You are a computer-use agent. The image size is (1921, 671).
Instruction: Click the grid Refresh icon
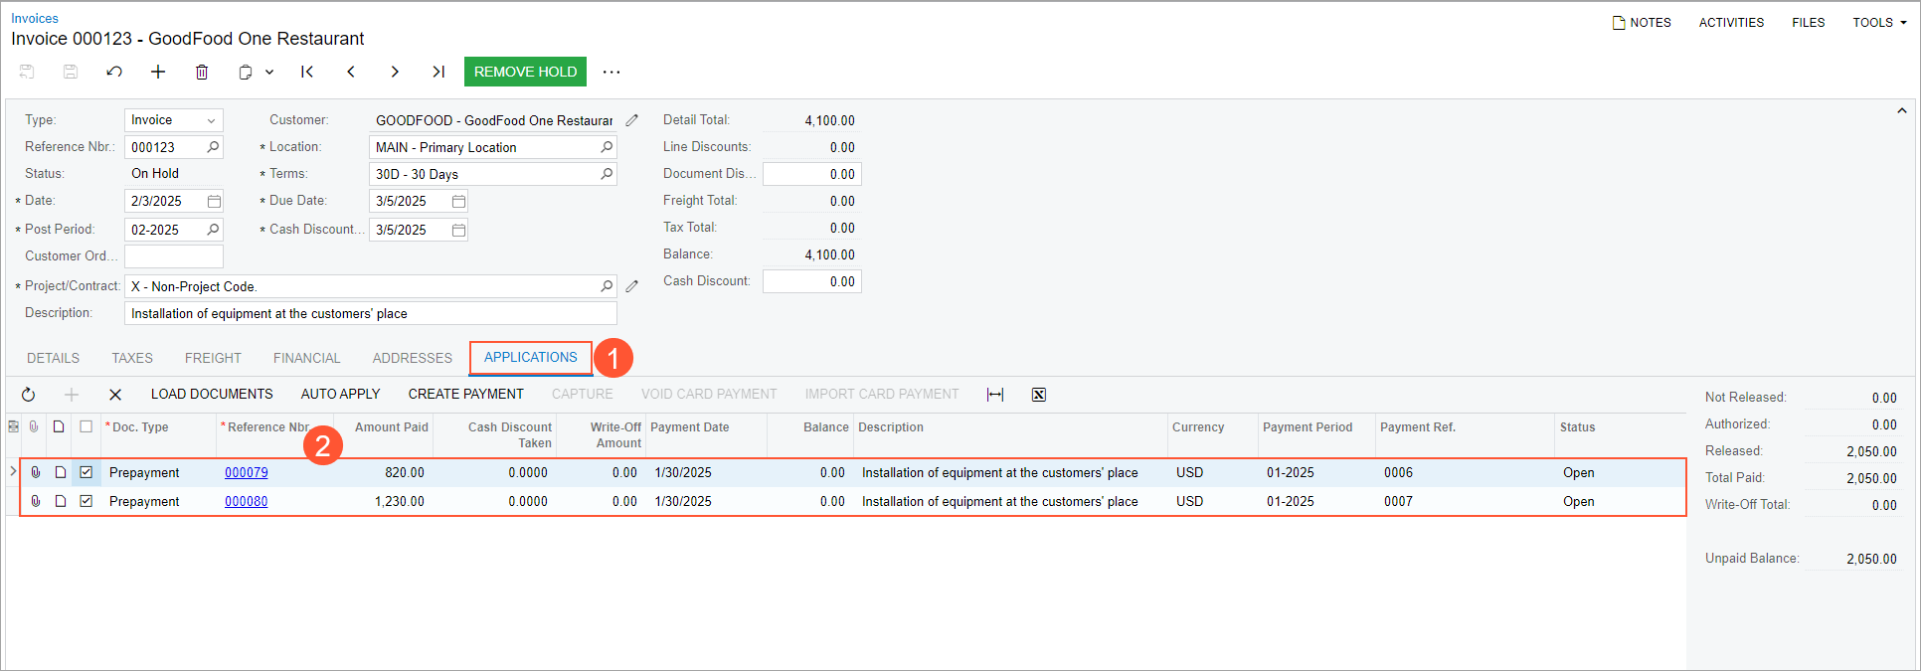[29, 395]
